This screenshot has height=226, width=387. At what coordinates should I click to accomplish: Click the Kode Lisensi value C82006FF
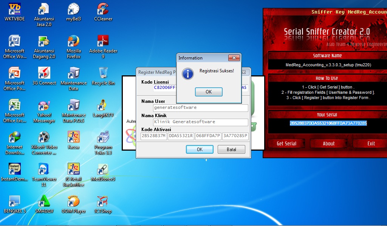(x=165, y=87)
